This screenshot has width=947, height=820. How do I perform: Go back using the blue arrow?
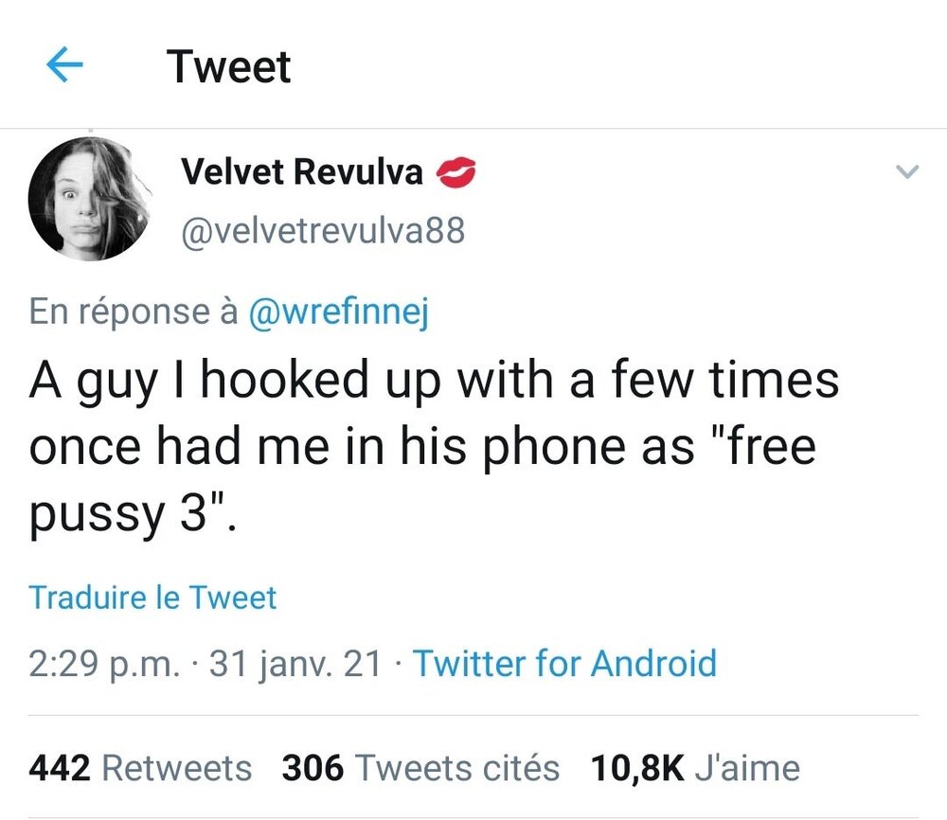[64, 66]
